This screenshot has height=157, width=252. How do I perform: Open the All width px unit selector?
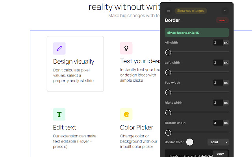226,42
